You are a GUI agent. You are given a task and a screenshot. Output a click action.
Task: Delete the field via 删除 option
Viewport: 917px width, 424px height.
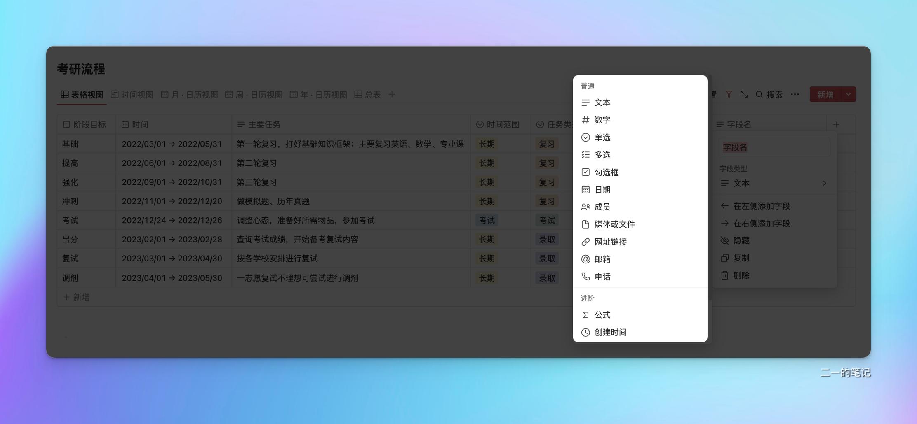[741, 275]
